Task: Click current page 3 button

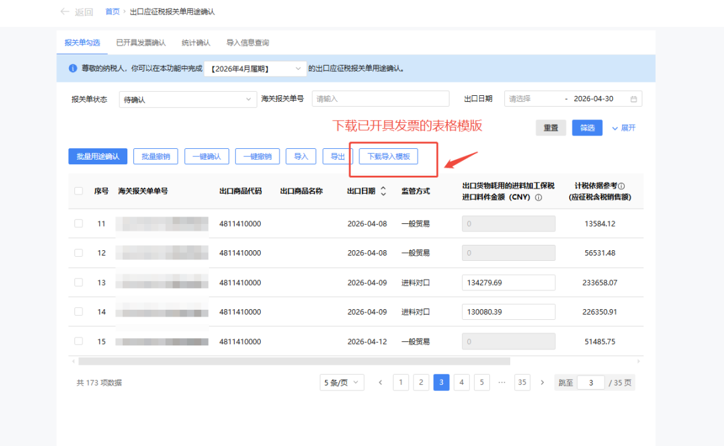Action: click(x=441, y=383)
